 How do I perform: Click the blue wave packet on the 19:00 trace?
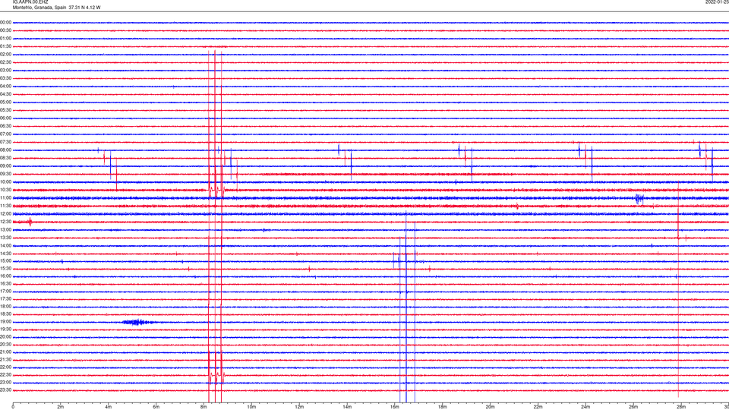point(137,322)
